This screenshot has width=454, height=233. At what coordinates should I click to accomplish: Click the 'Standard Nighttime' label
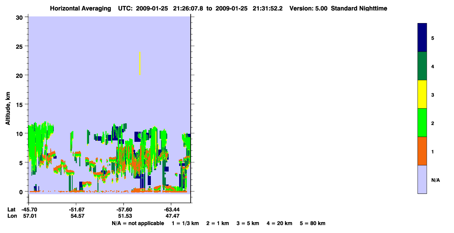(x=359, y=8)
